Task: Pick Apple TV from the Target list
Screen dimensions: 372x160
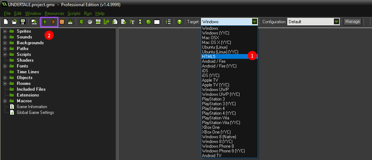Action: pyautogui.click(x=229, y=80)
